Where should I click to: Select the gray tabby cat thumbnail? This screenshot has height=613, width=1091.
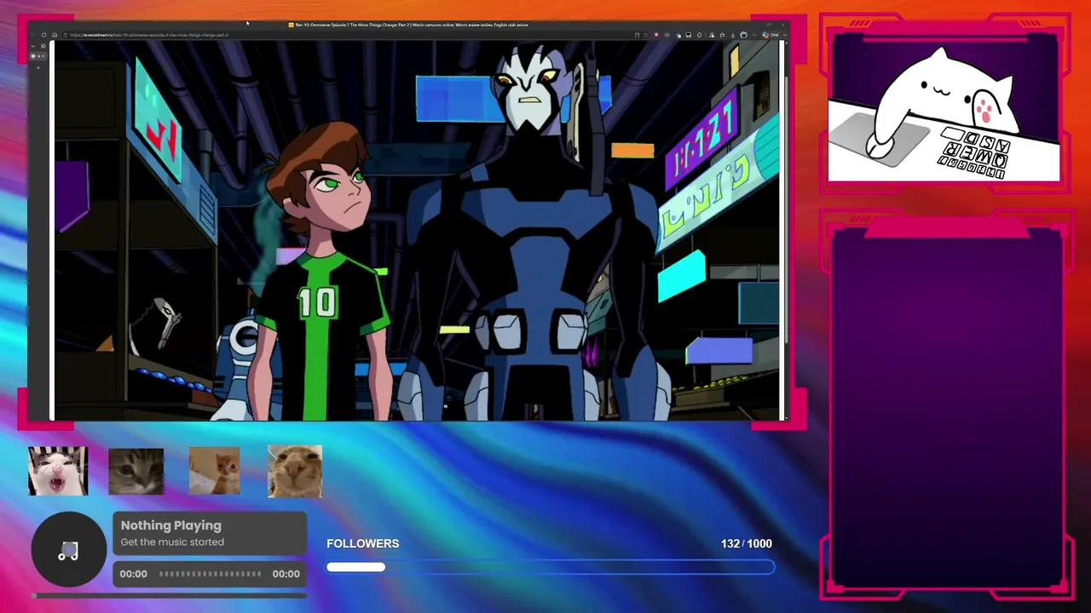(136, 471)
